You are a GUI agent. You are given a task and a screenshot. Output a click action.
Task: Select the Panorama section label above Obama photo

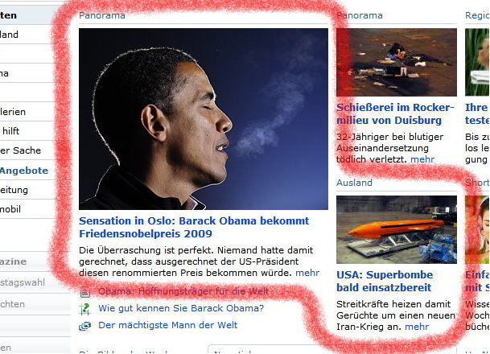(102, 15)
